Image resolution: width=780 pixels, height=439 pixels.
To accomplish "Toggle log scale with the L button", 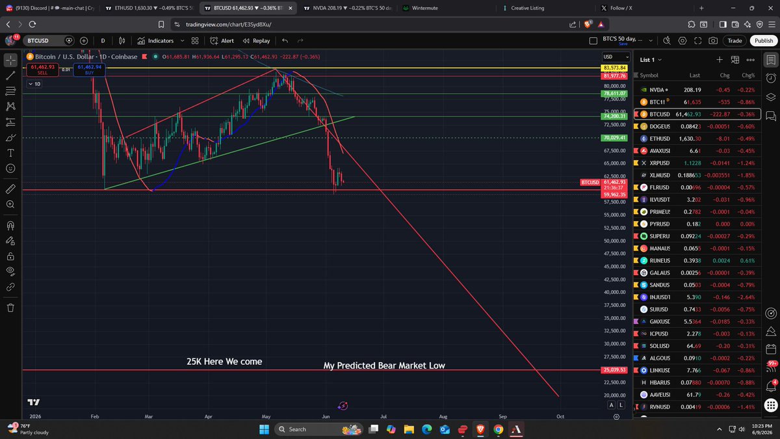I will 621,405.
